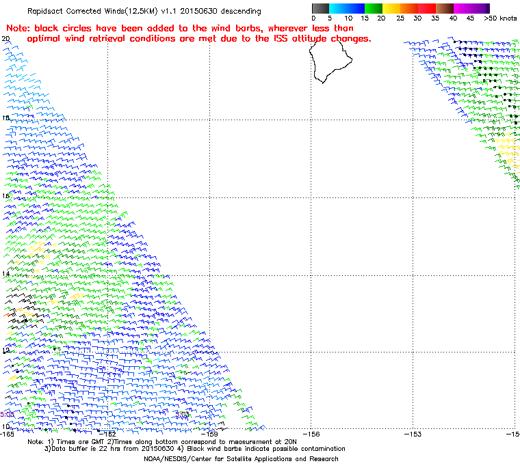Click the blue 10-15 knots legend swatch
520x470 pixels.
coord(356,8)
